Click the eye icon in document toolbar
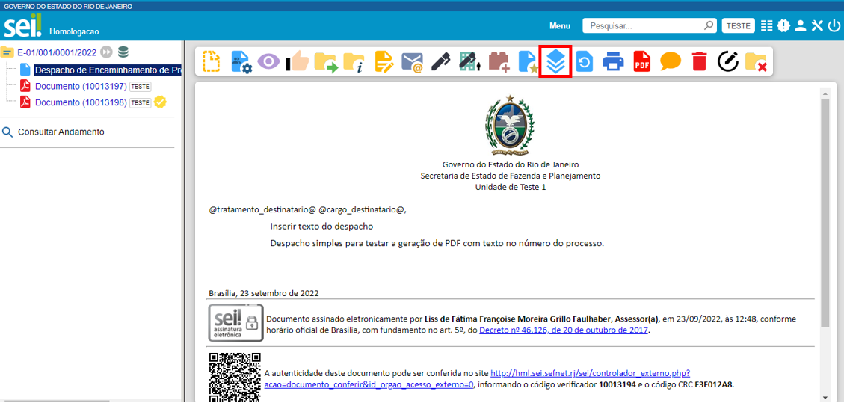 click(268, 61)
